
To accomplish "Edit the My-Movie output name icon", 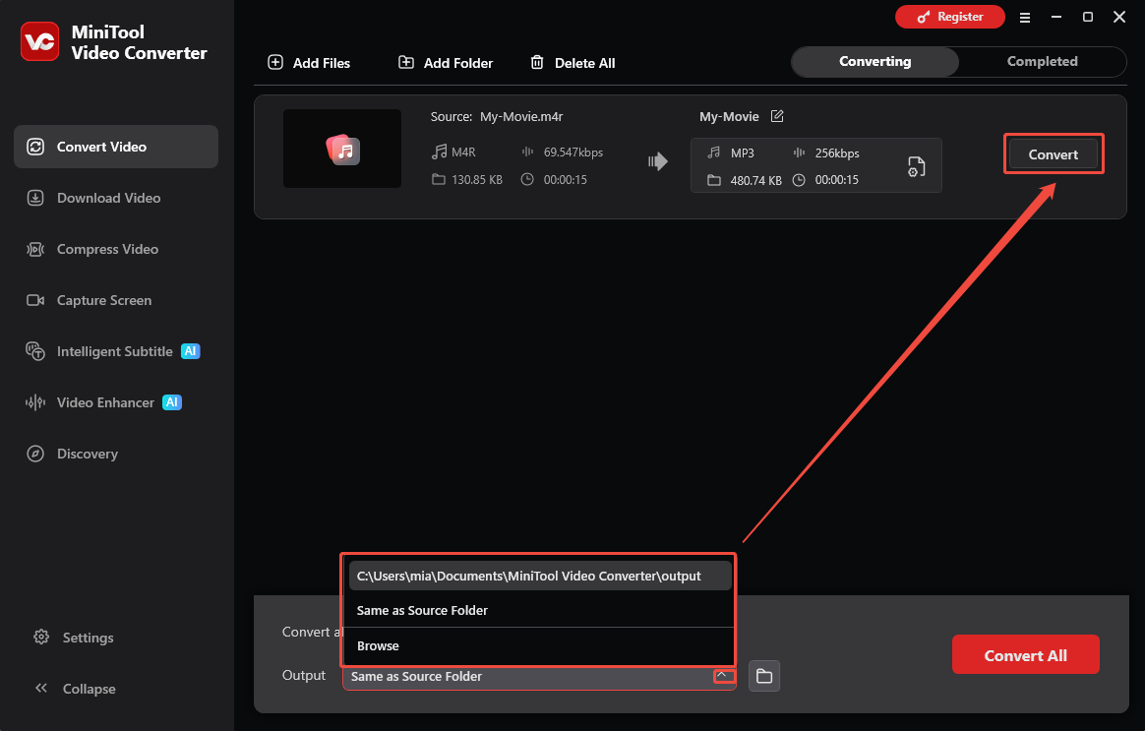I will click(x=777, y=116).
